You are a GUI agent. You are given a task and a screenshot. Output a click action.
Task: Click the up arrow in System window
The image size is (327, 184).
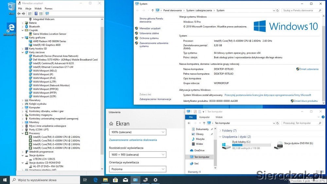152,10
